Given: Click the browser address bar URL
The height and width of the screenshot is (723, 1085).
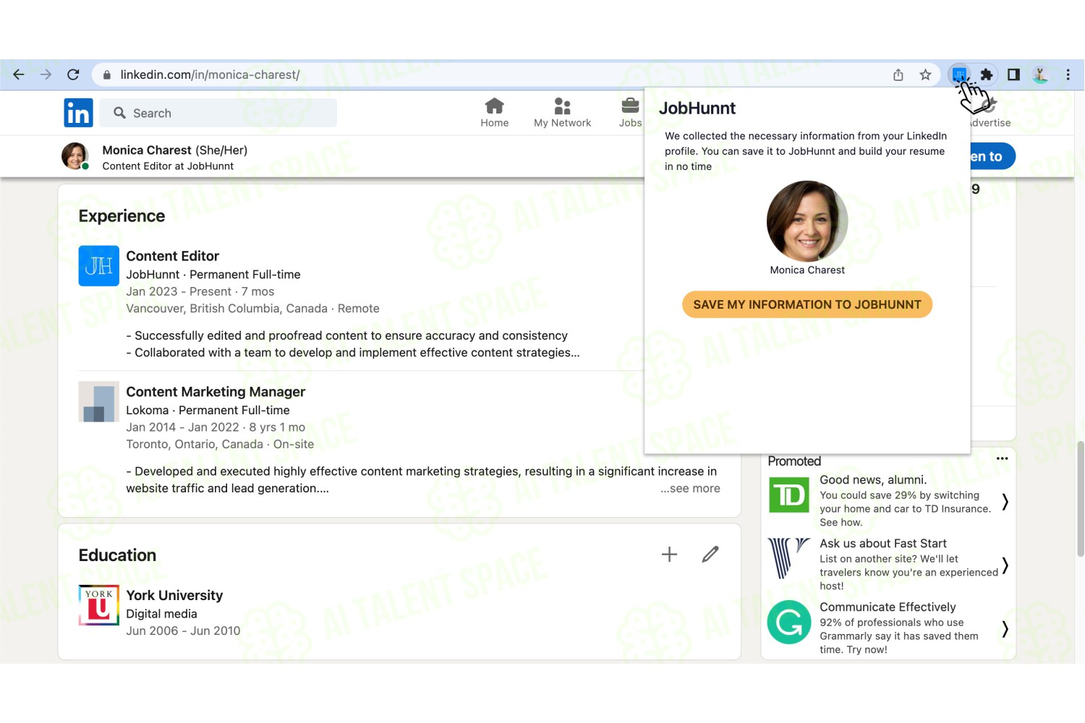Looking at the screenshot, I should point(210,74).
